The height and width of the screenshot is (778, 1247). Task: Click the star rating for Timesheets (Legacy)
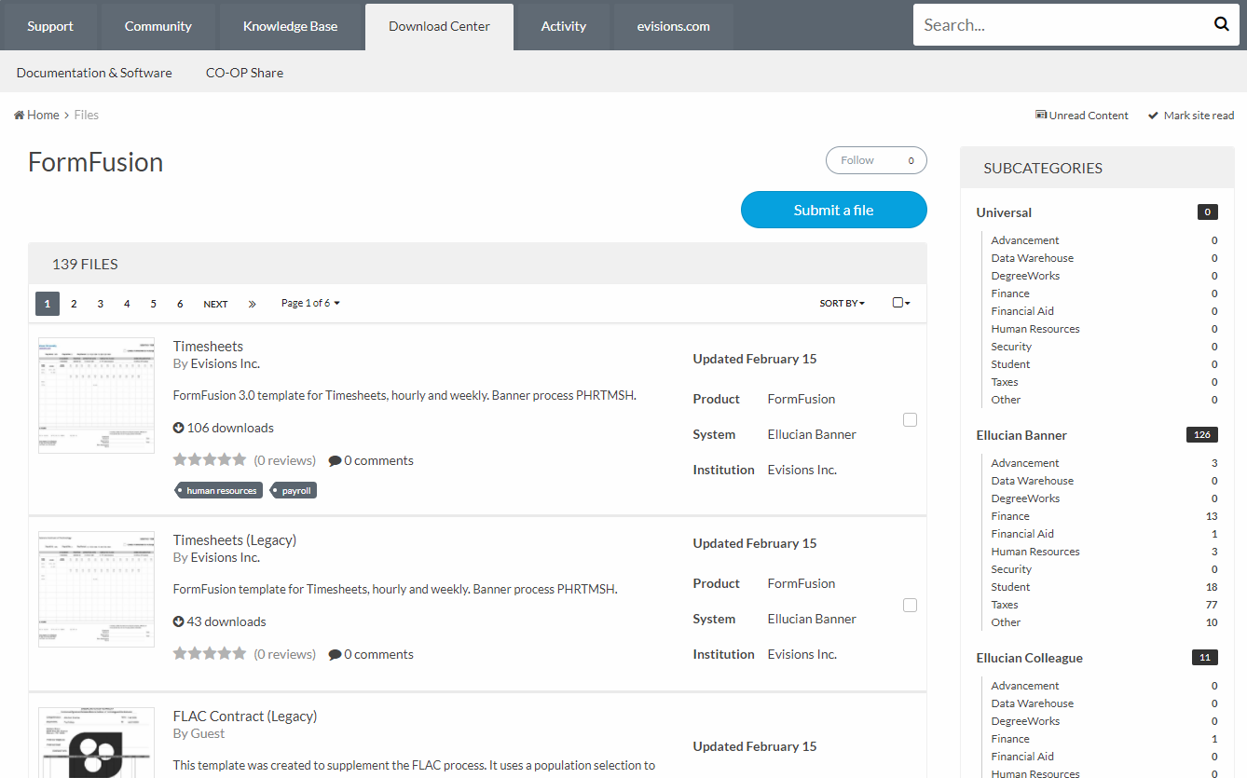(x=210, y=653)
